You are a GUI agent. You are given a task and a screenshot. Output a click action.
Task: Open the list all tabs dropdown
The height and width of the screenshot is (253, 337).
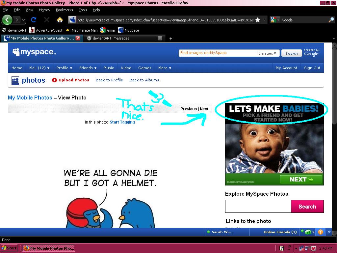(x=334, y=39)
